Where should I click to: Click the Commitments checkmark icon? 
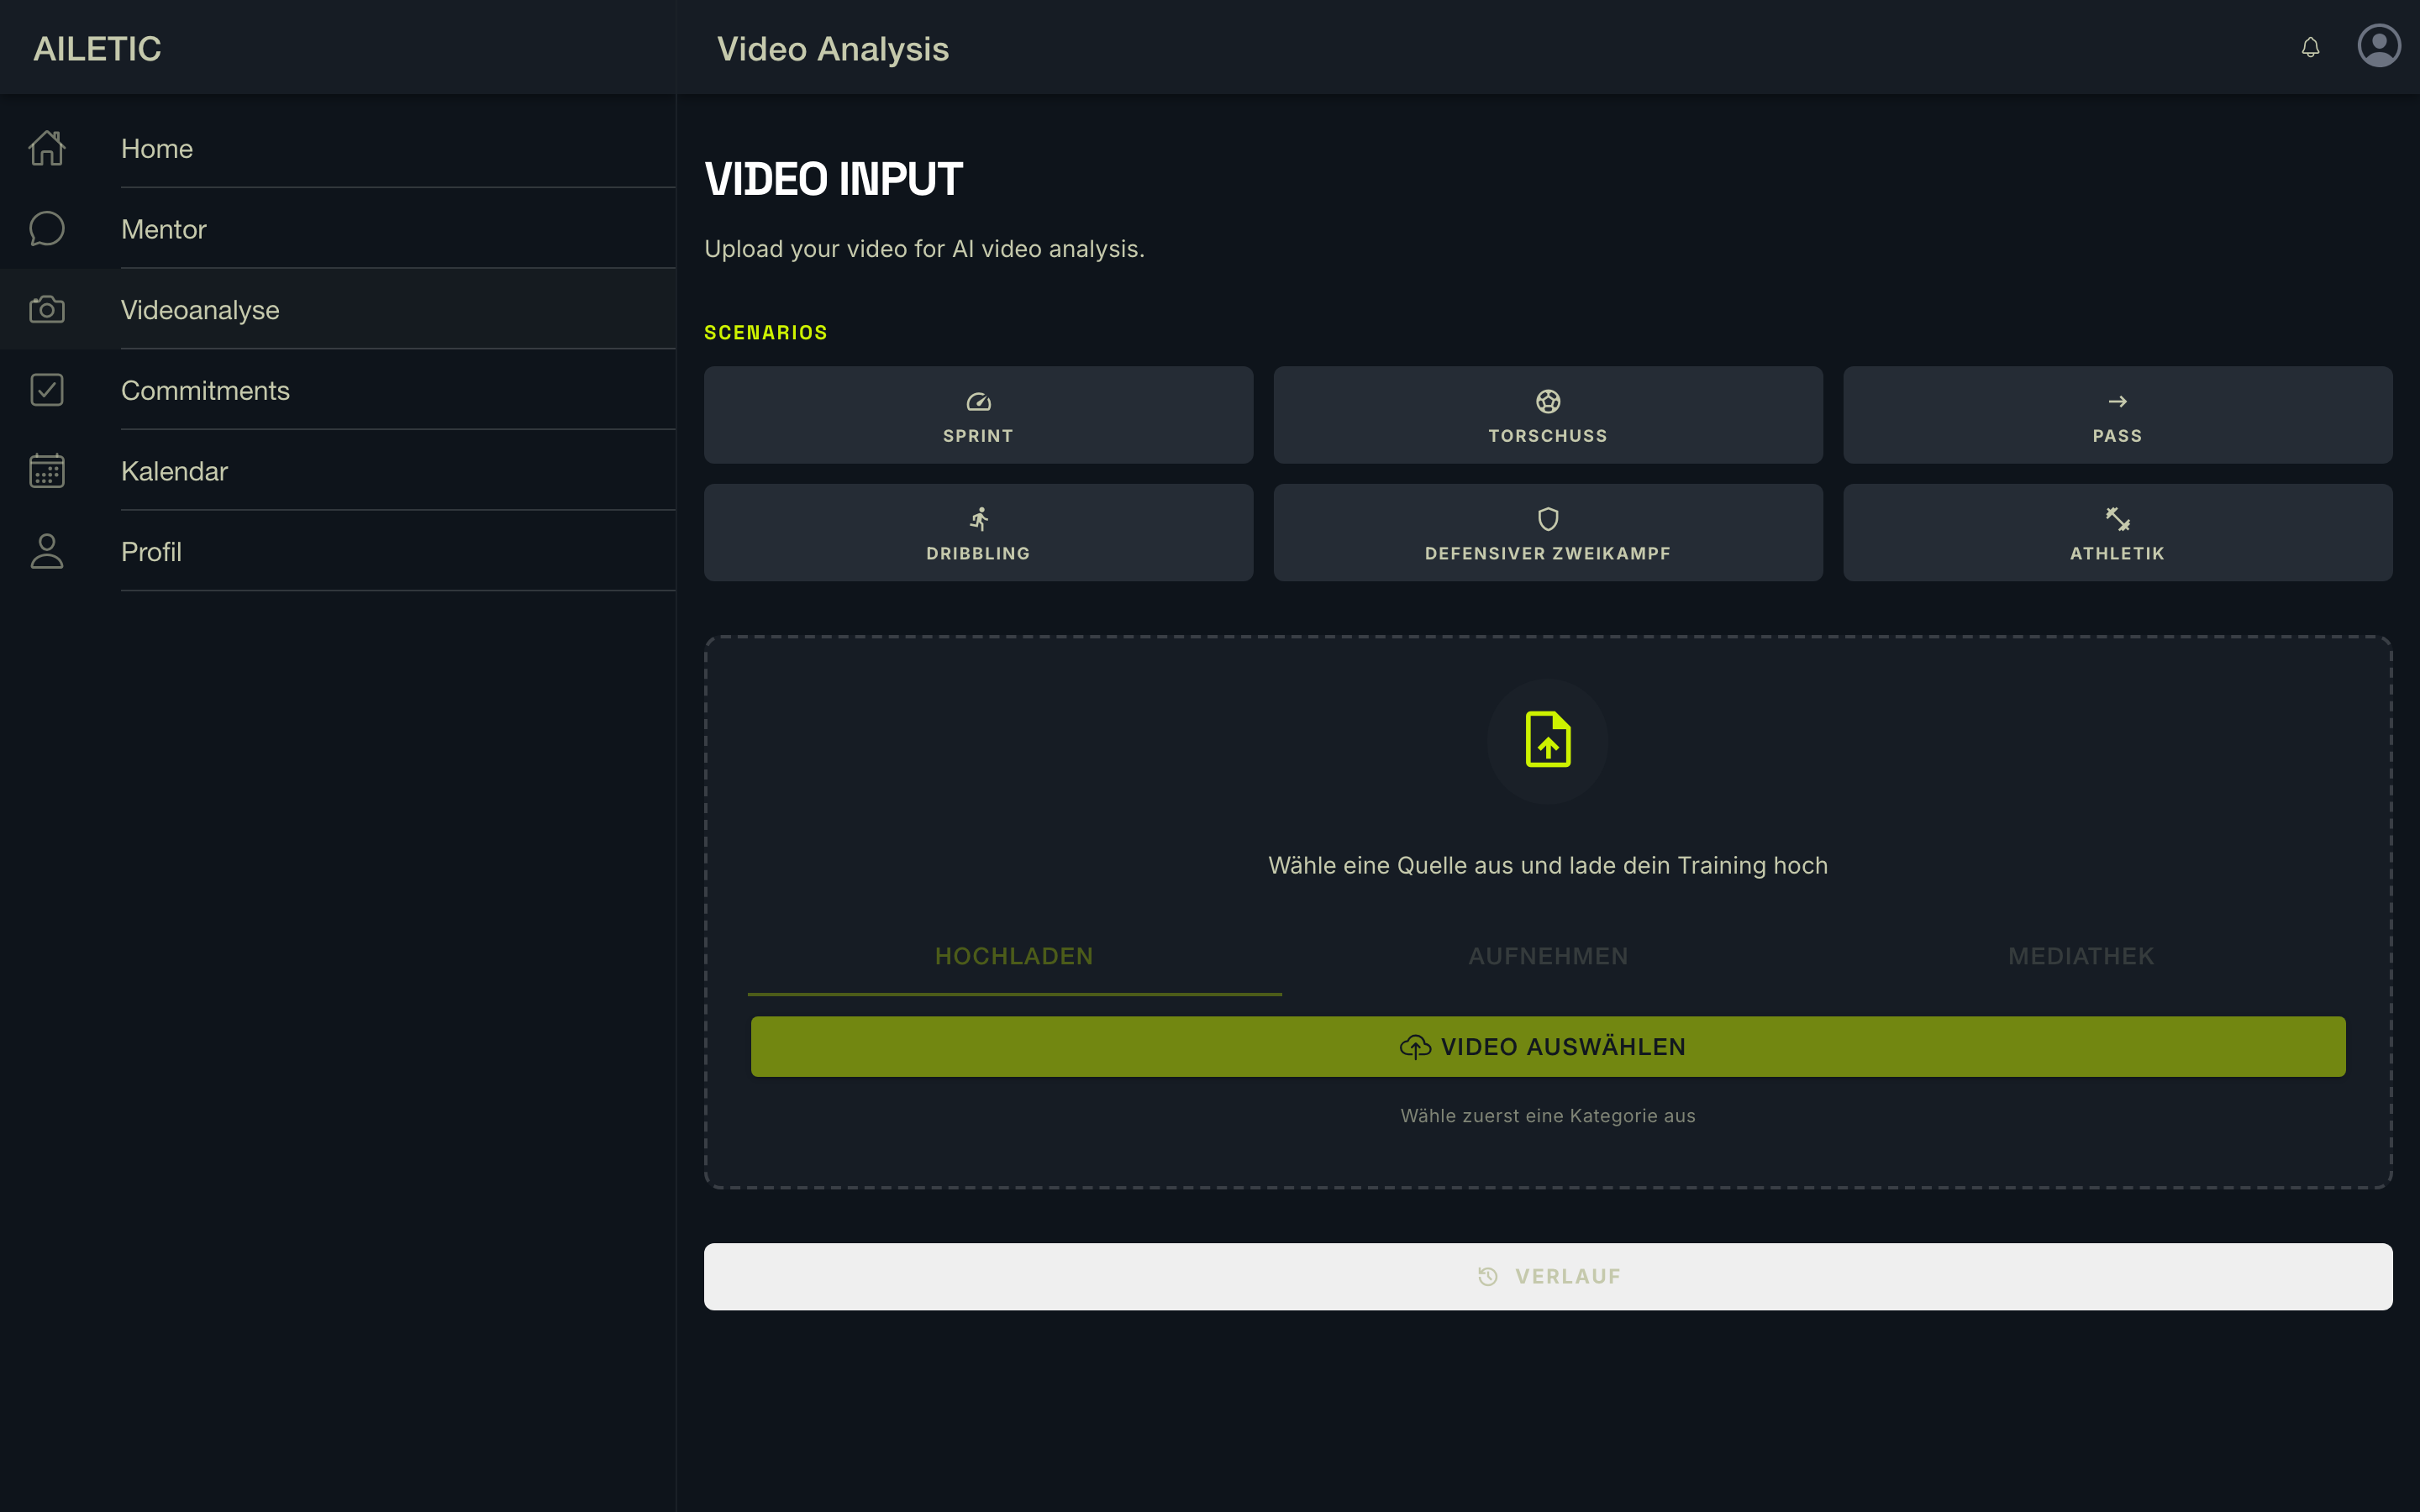(x=47, y=390)
